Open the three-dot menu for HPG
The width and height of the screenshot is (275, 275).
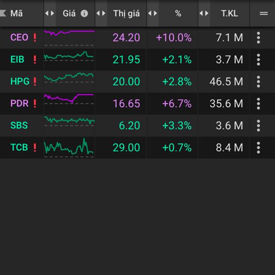(x=258, y=82)
